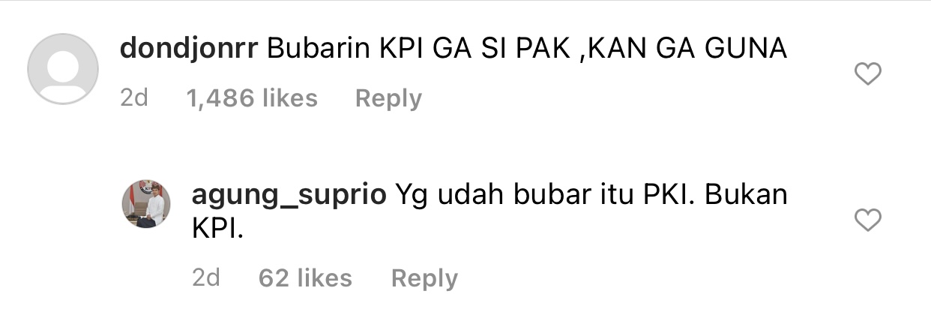Select the 2d timestamp under dondjonrr's comment
The width and height of the screenshot is (931, 312).
coord(134,98)
